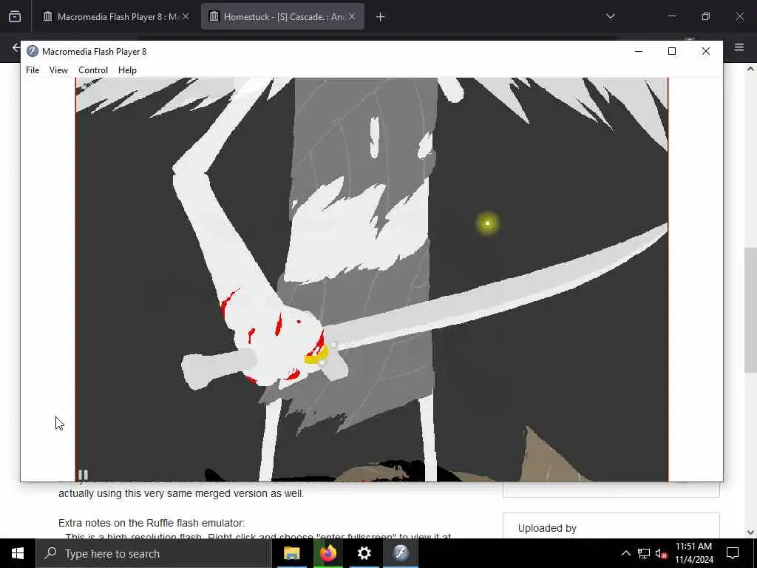Open the View menu in Flash Player
Viewport: 757px width, 568px height.
58,70
